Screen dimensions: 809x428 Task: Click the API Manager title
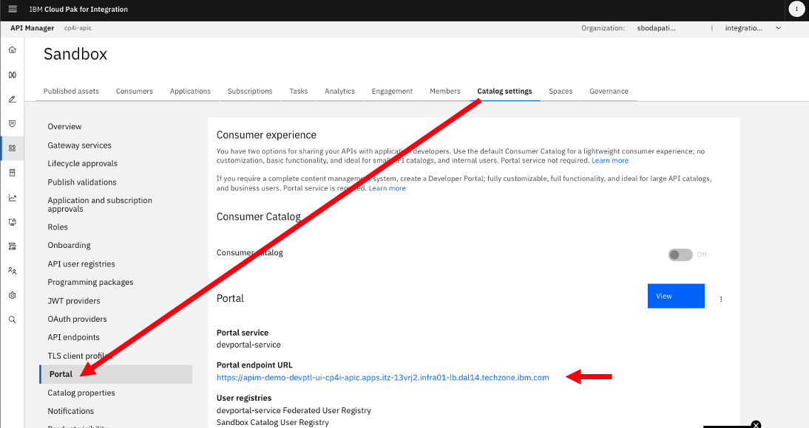[32, 28]
